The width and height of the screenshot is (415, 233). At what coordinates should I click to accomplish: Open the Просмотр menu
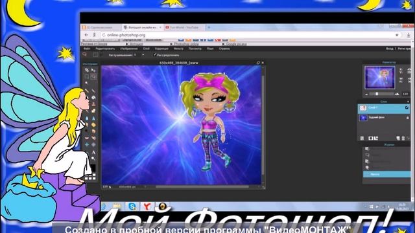click(x=195, y=49)
